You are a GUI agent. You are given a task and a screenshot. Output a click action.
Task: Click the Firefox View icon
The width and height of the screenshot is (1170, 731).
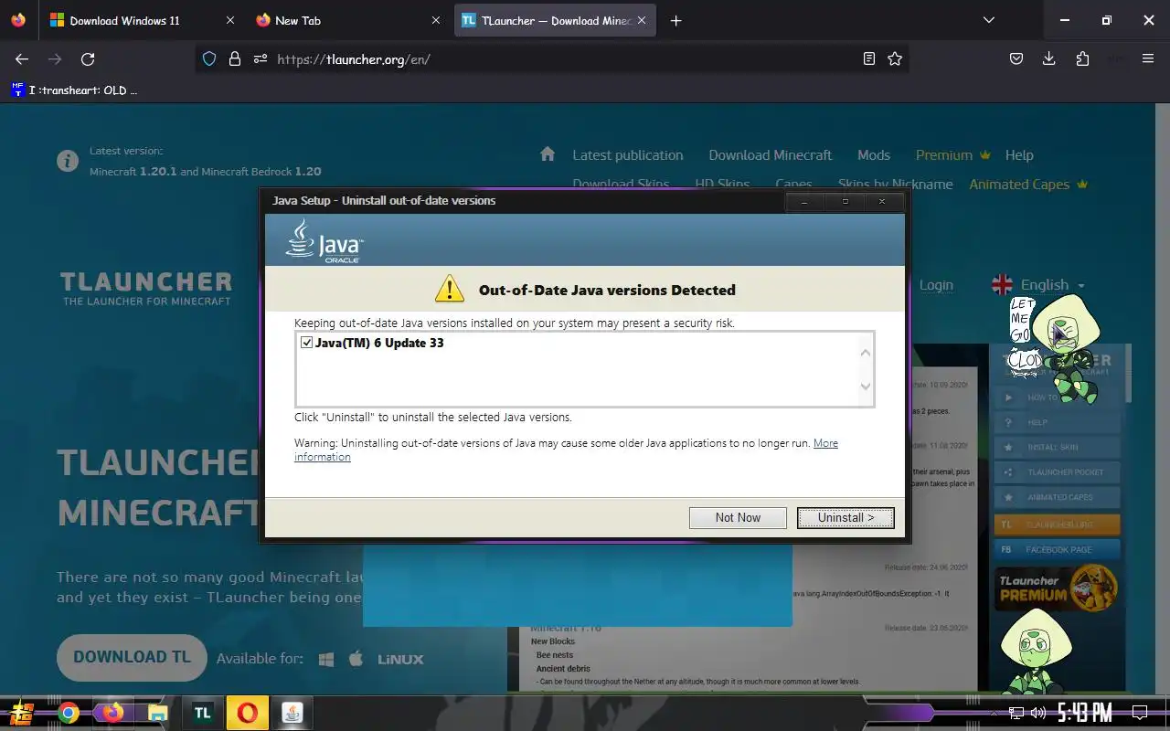coord(18,20)
